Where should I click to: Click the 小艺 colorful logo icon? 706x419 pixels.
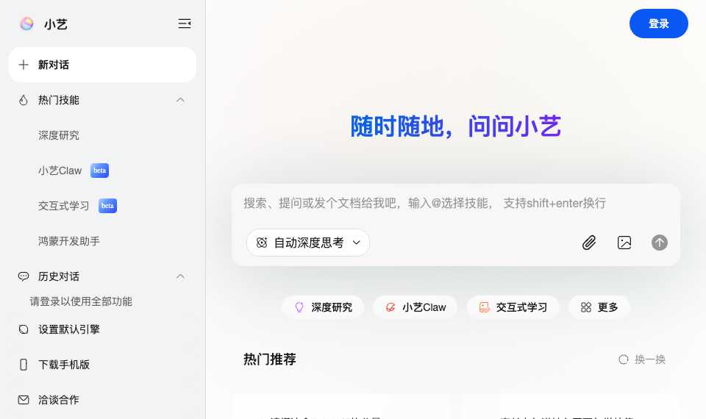coord(26,24)
